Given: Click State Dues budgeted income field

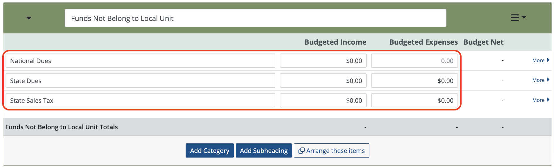Looking at the screenshot, I should [x=323, y=81].
